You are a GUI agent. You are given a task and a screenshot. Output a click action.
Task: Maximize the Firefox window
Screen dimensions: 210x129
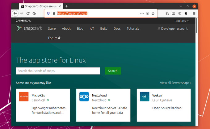pyautogui.click(x=187, y=6)
